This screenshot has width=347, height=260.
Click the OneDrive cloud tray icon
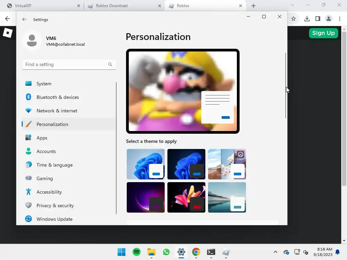[x=286, y=252]
